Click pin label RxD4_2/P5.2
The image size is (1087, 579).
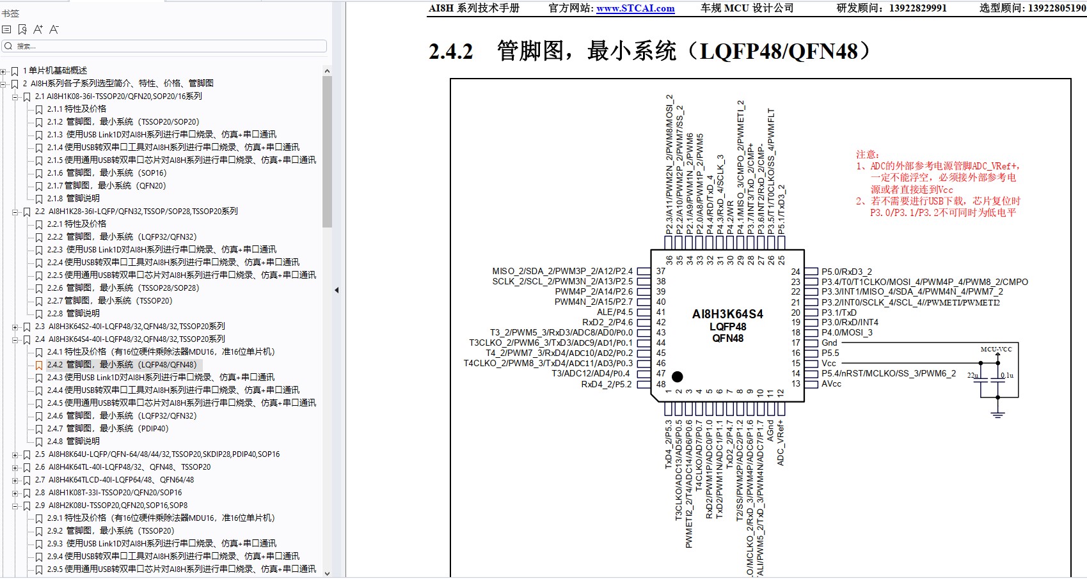(607, 385)
